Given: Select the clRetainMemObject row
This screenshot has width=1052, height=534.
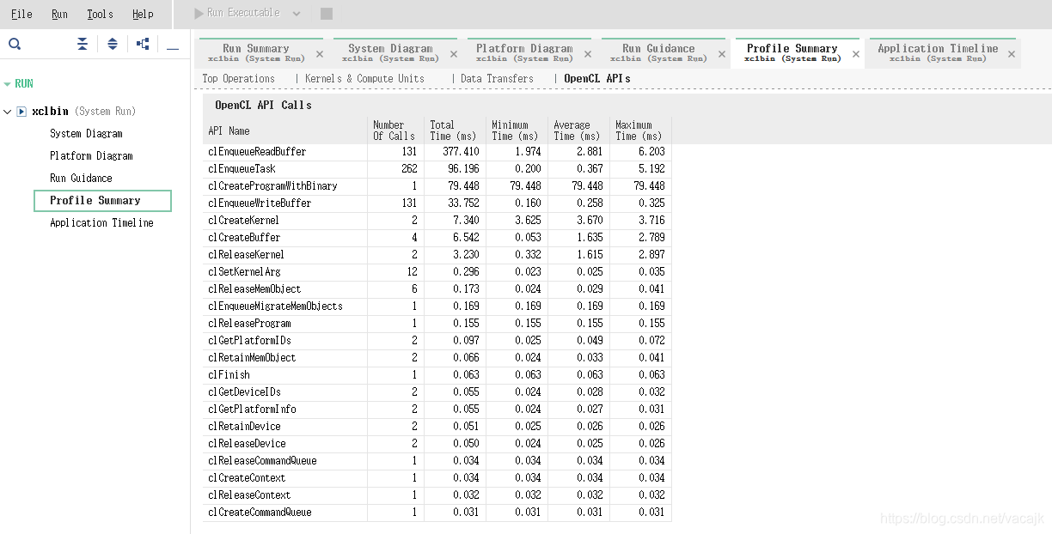Looking at the screenshot, I should click(437, 358).
